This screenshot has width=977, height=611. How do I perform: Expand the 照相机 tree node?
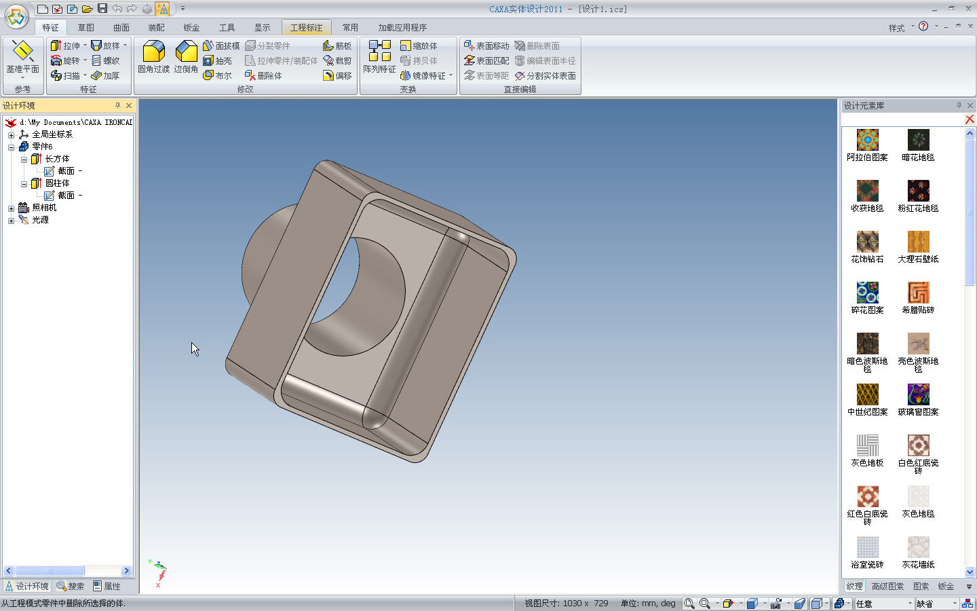11,208
